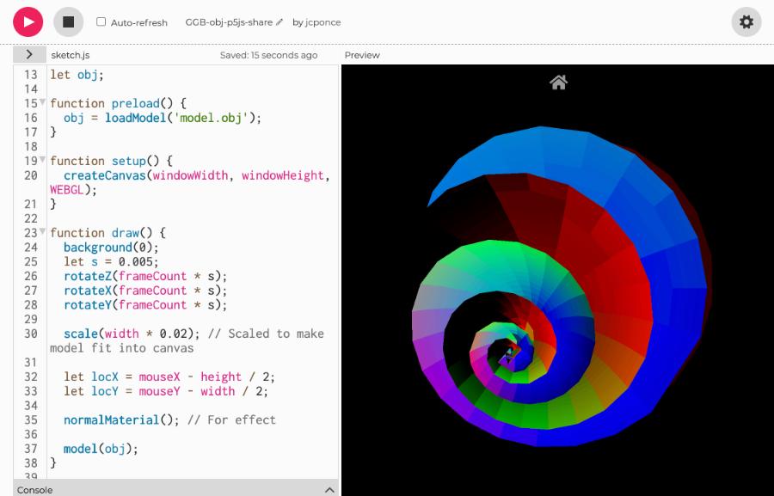Select the sketch.js file tab

pyautogui.click(x=71, y=55)
